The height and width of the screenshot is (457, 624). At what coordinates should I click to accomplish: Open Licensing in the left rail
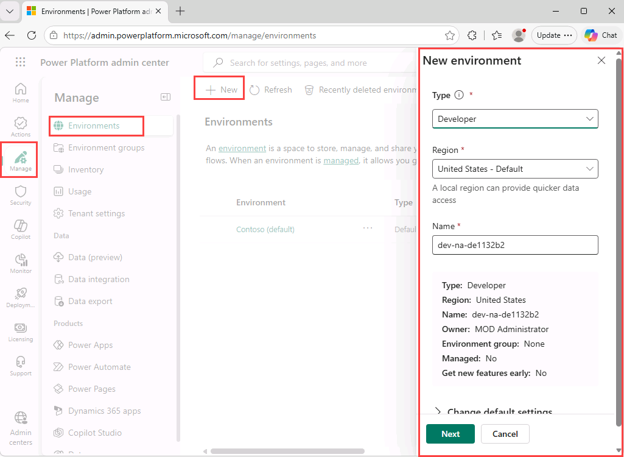(20, 332)
